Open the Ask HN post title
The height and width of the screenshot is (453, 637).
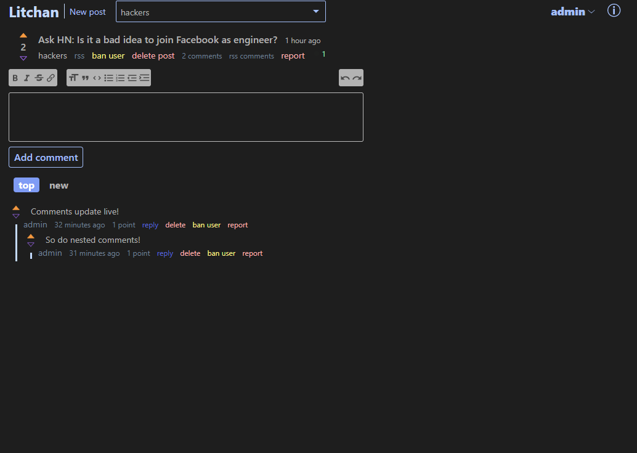(158, 40)
